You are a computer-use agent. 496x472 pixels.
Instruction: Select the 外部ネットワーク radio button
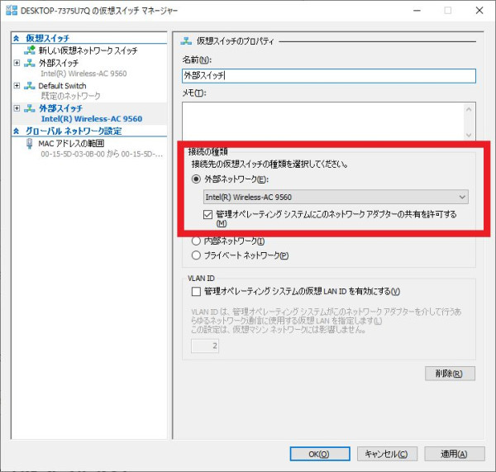click(196, 178)
